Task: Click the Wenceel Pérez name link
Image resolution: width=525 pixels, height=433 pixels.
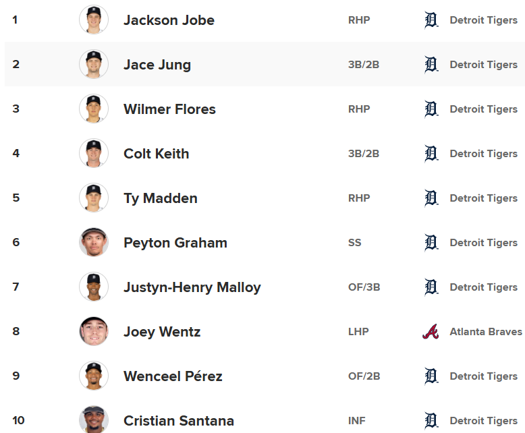Action: point(173,376)
